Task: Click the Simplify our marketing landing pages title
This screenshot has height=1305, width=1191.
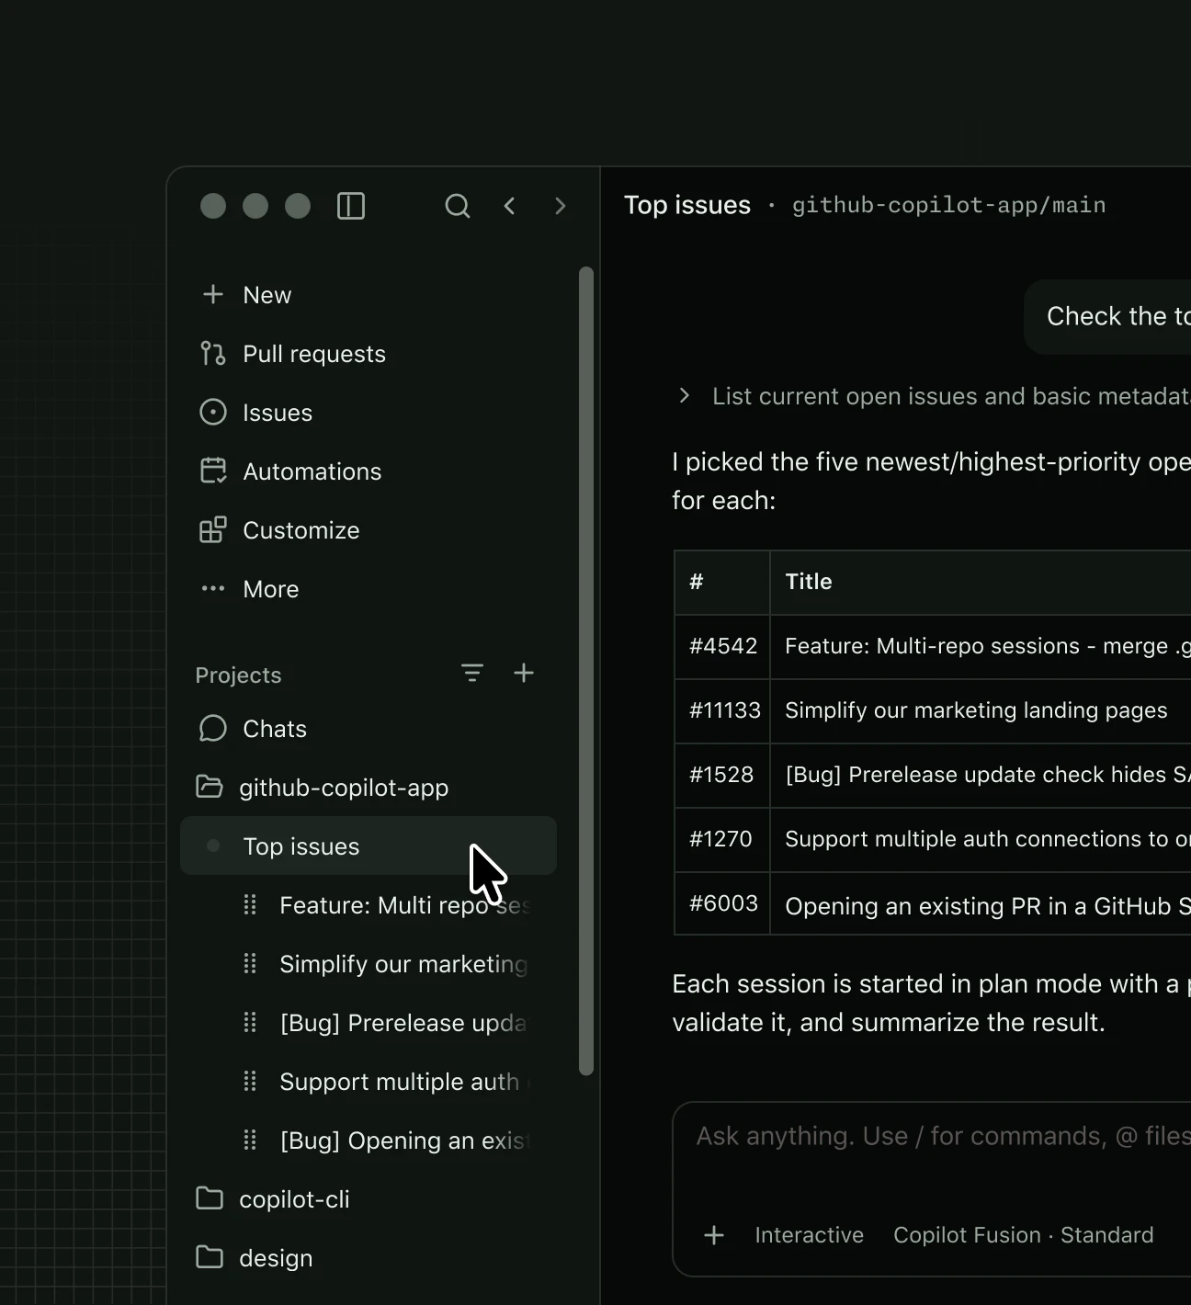Action: [x=976, y=710]
